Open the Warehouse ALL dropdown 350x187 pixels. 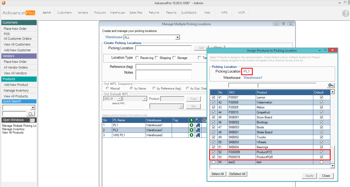pos(177,37)
